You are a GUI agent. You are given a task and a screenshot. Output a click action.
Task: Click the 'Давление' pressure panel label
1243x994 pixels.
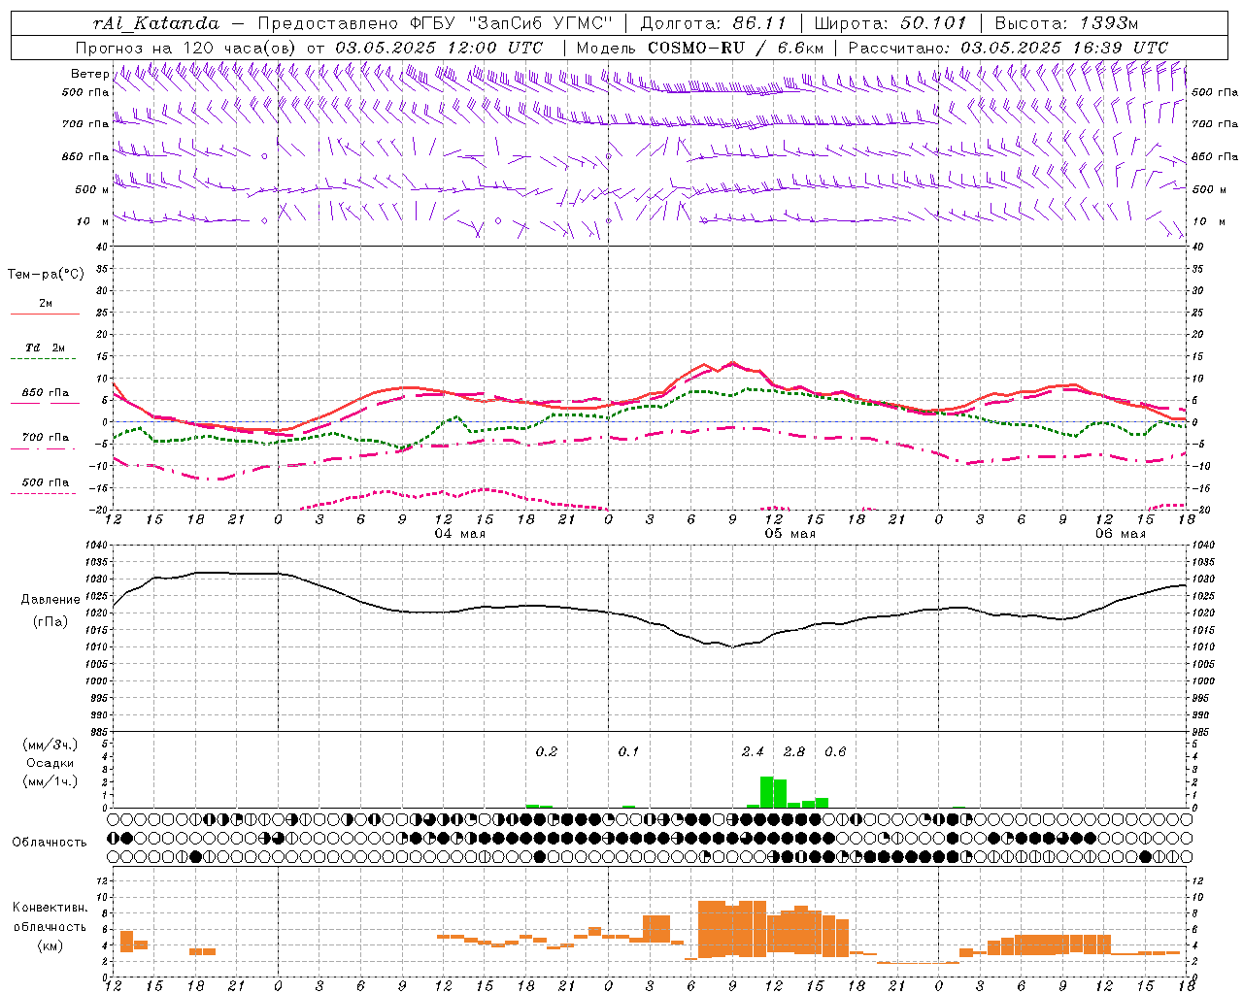[50, 600]
